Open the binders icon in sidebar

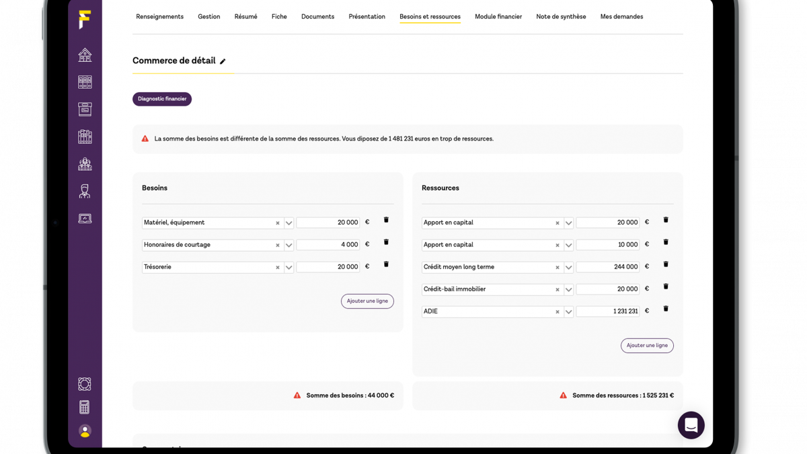coord(85,82)
